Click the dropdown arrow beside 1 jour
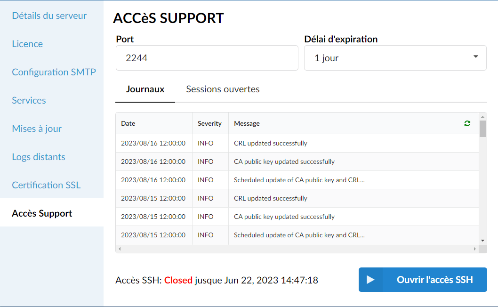Viewport: 498px width, 307px height. 475,57
